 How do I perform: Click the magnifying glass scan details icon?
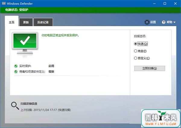click(15, 106)
